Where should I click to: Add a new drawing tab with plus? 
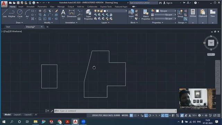[x=47, y=27]
